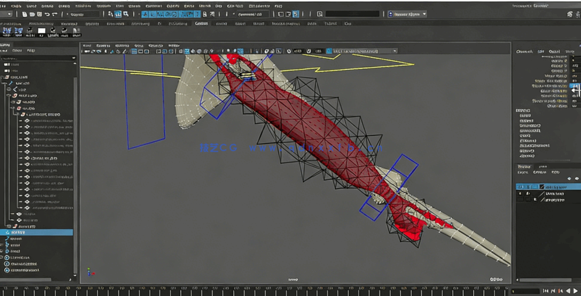Open the viewport renderer dropdown

click(x=362, y=51)
